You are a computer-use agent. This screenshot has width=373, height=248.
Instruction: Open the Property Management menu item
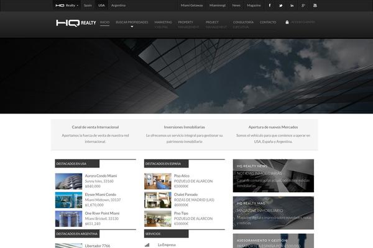[188, 24]
